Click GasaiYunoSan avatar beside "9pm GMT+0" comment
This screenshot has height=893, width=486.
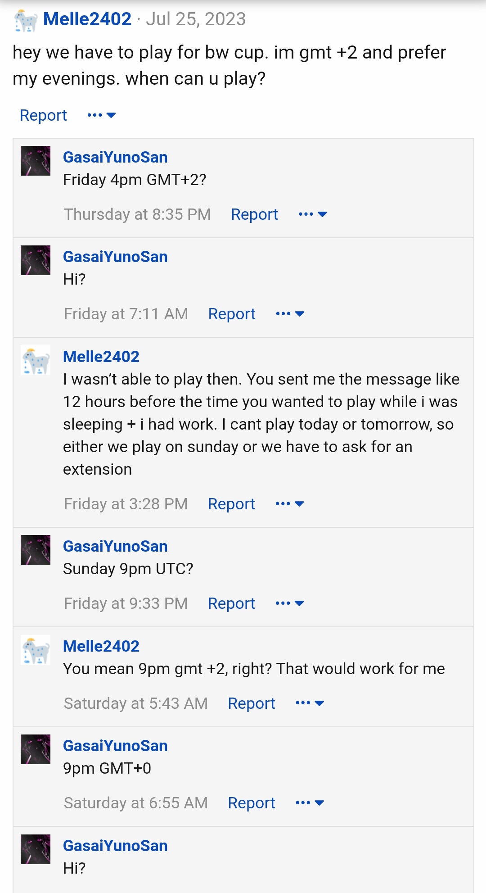click(x=36, y=749)
